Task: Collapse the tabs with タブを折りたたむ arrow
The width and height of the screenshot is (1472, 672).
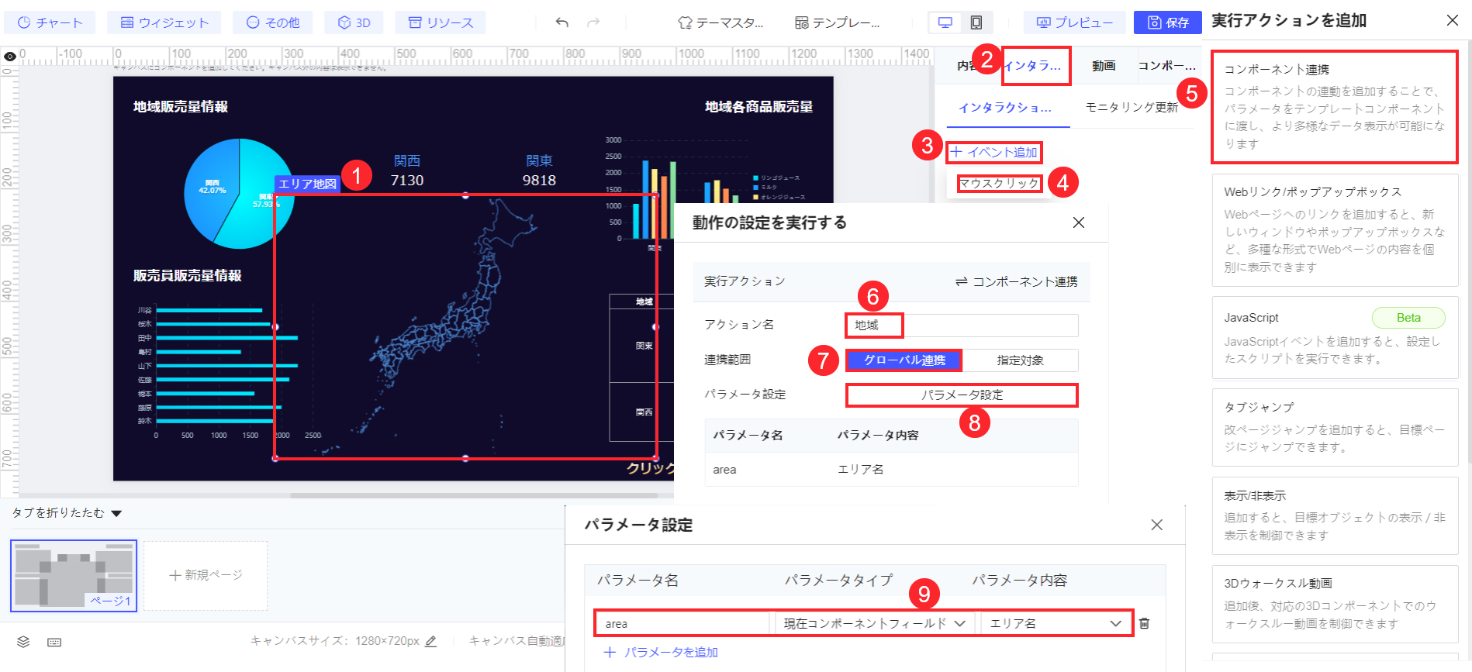Action: [116, 513]
